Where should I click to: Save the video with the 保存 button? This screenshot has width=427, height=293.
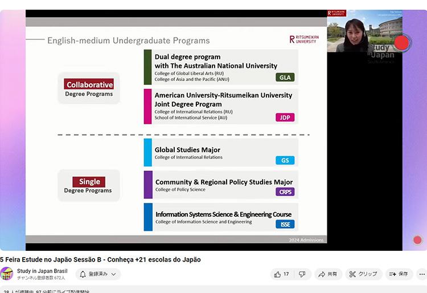(x=399, y=274)
